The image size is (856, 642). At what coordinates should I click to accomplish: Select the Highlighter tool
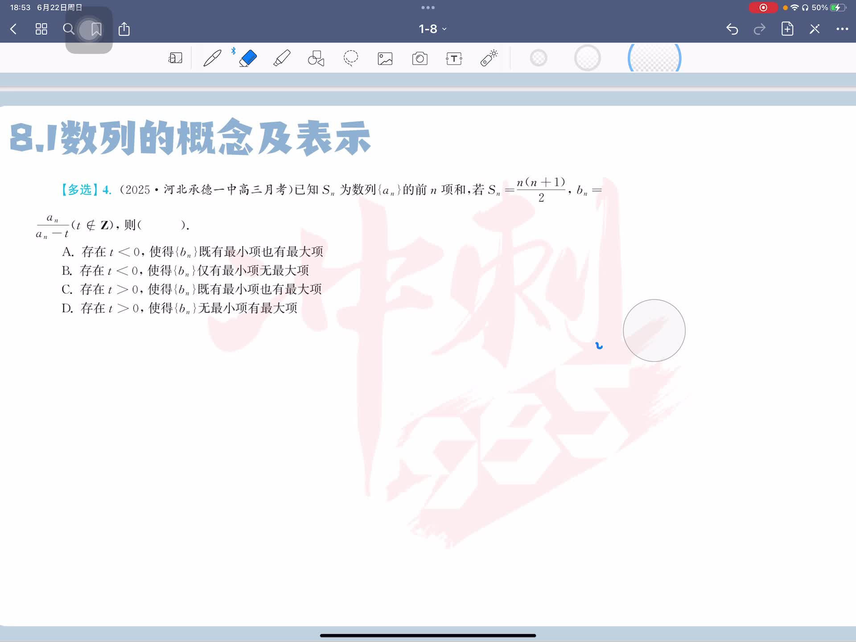point(282,58)
